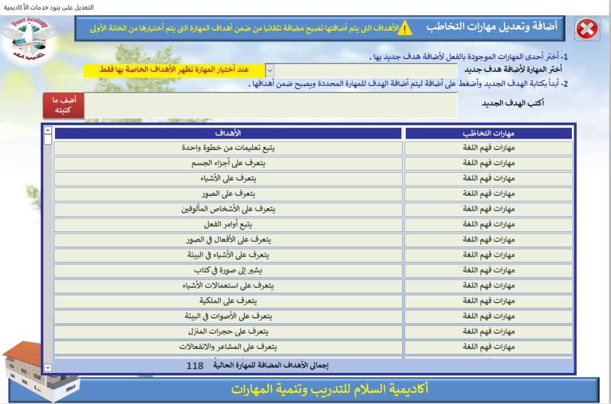Select goal يتعرف على الأصوات في البيئة

[228, 317]
